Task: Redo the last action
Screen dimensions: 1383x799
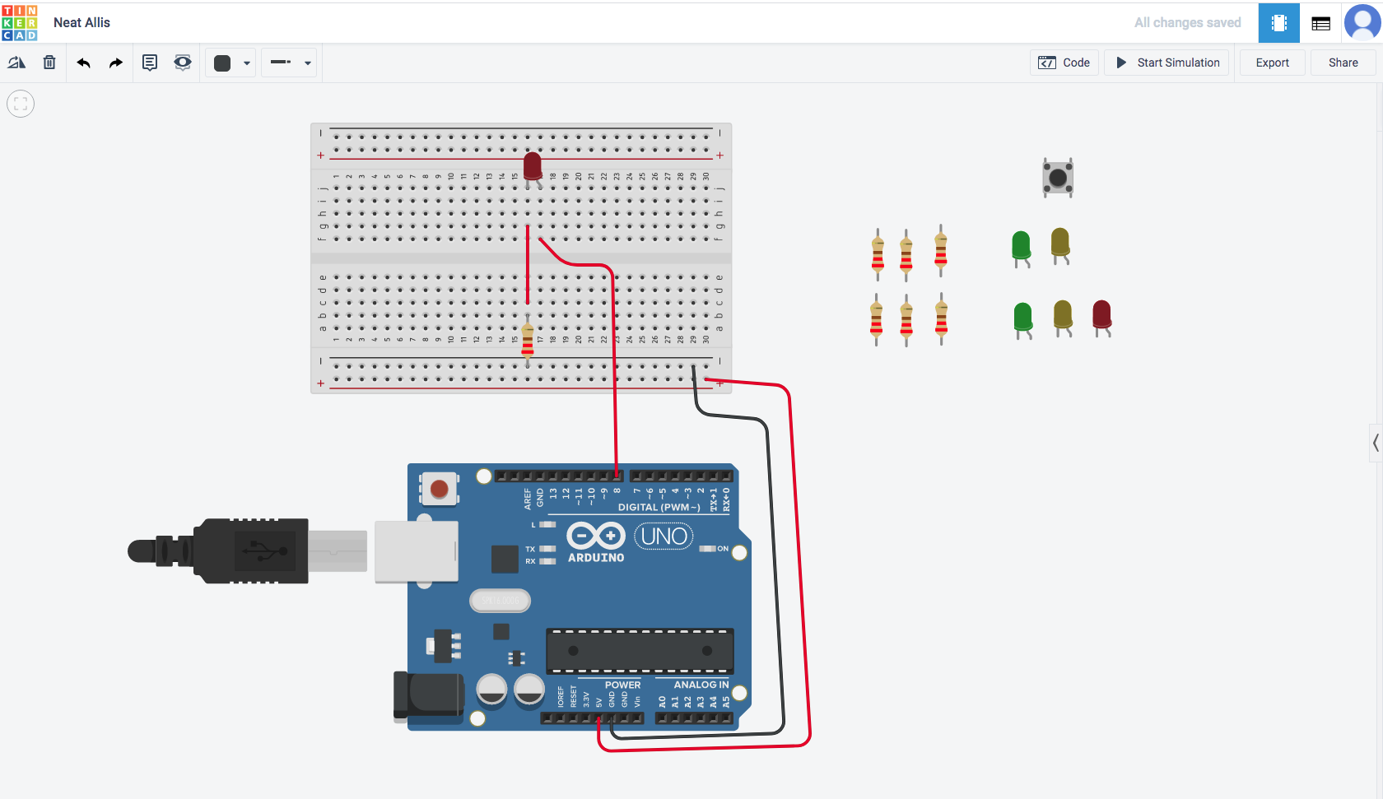Action: point(116,63)
